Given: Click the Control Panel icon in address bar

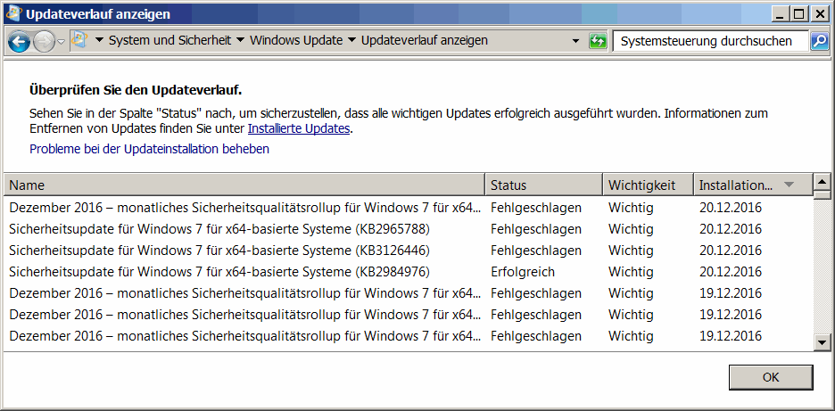Looking at the screenshot, I should pyautogui.click(x=79, y=40).
